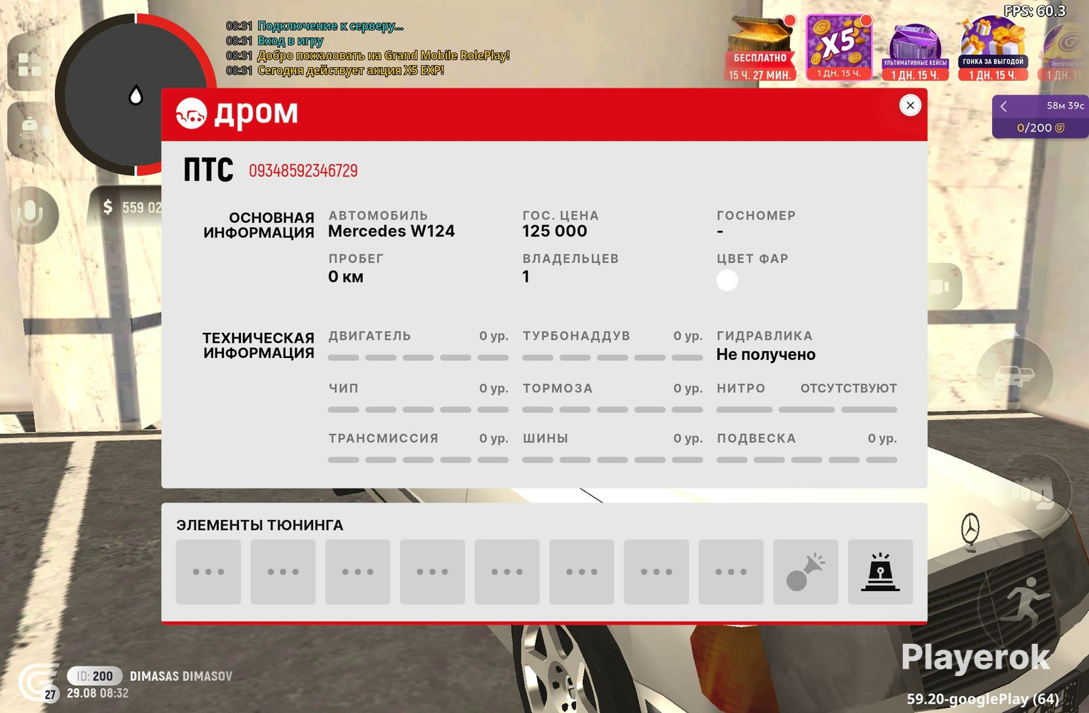
Task: Click the state price 125 000
Action: [555, 231]
